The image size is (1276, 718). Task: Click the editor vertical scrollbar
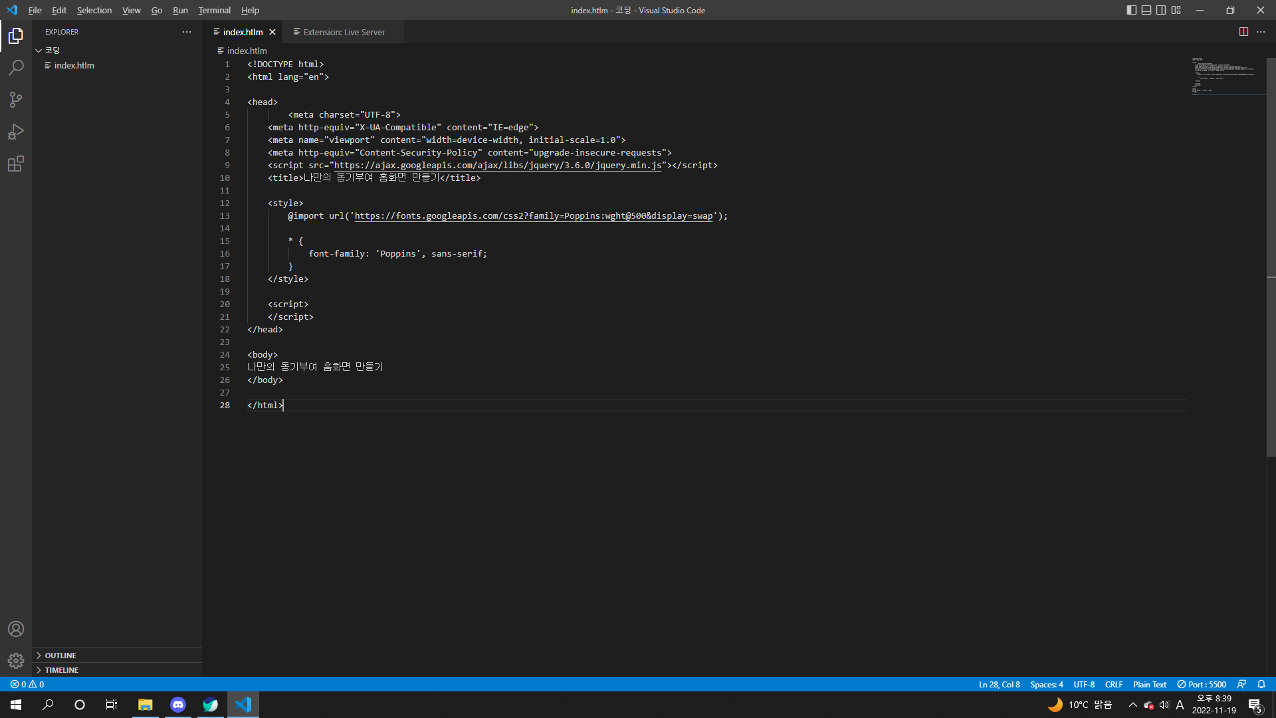(x=1271, y=257)
